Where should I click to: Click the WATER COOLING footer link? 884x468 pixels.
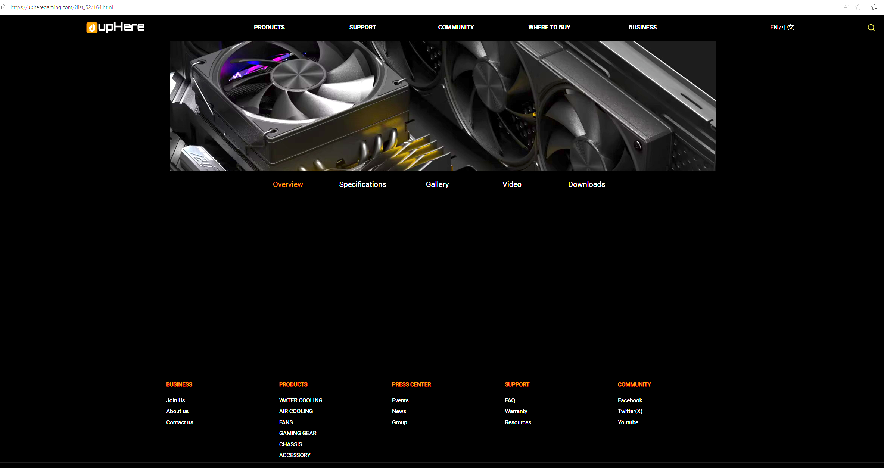tap(301, 400)
